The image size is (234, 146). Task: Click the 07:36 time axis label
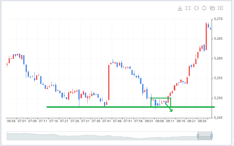[96, 121]
